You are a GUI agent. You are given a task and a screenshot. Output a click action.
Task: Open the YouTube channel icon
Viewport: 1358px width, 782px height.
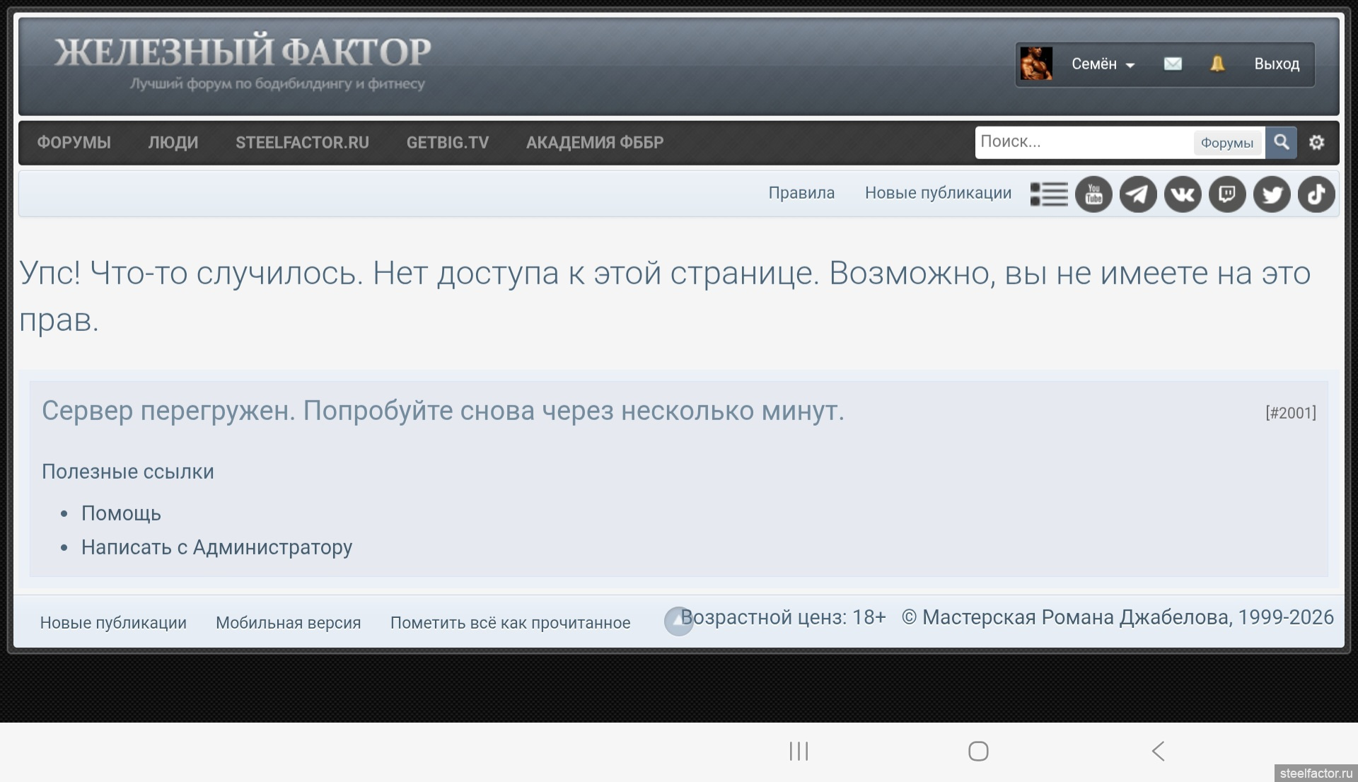[1093, 194]
